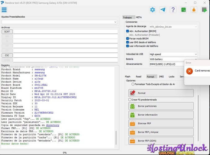Click Userdata FS Type value EXT4
Screen dimensions: 210x155
37,116
